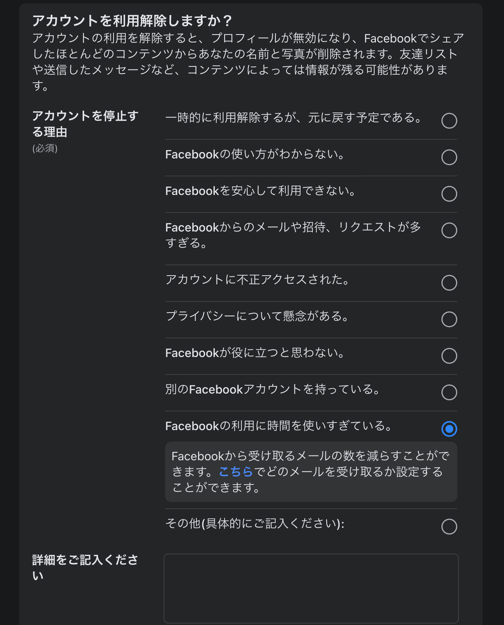Click label text プライバシーについて懸念がある
Screen dimensions: 504x625
pos(257,316)
